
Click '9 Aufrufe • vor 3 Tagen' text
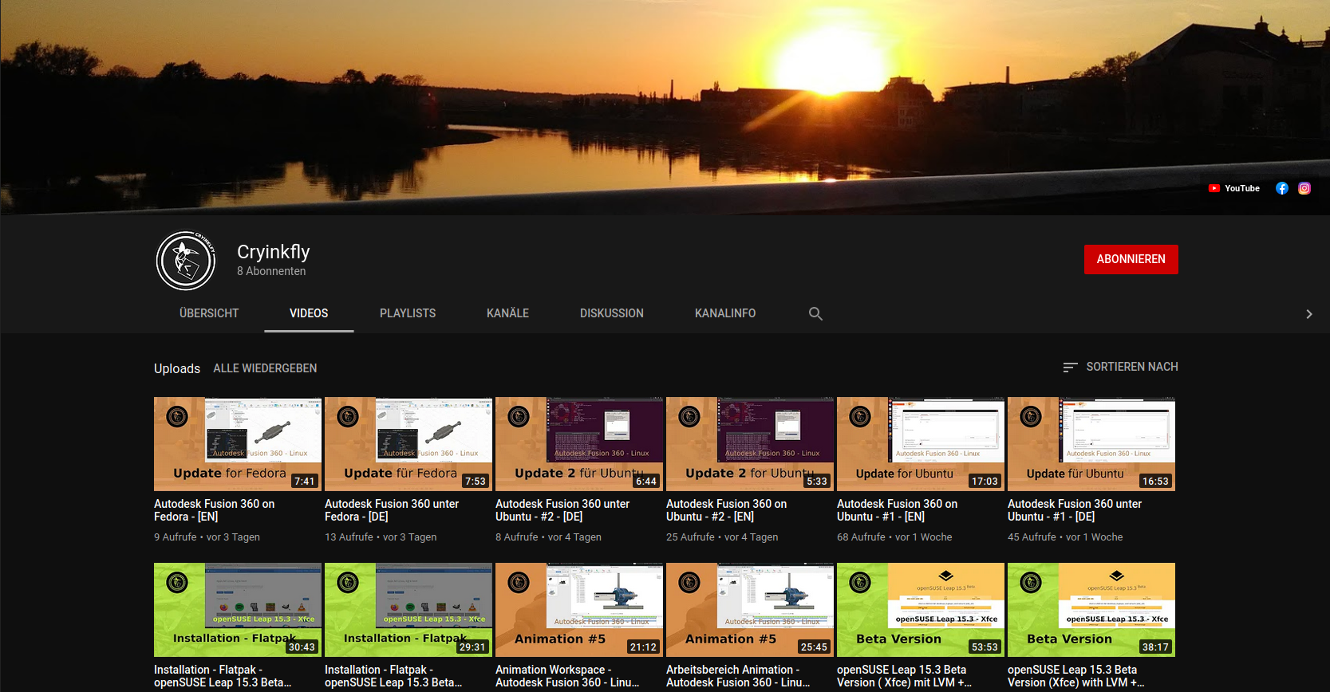coord(207,537)
